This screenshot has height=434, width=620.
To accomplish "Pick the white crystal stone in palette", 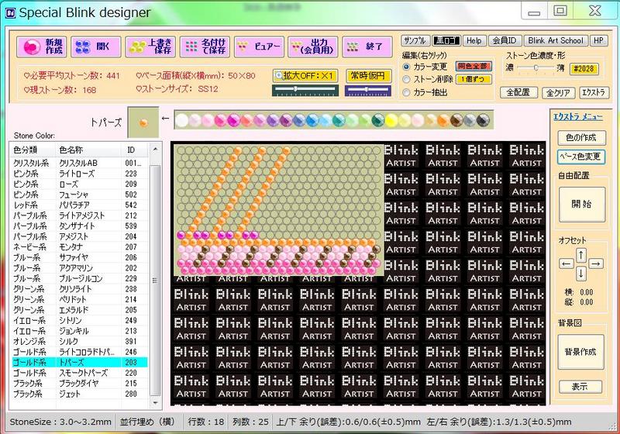I will pos(182,120).
